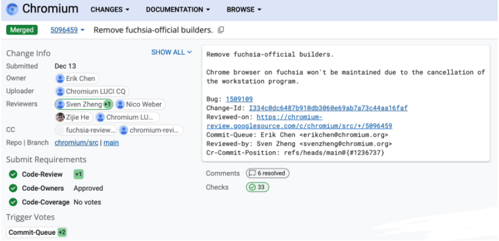499x241 pixels.
Task: Click the chromium-revi... CC avatar icon
Action: pos(124,130)
